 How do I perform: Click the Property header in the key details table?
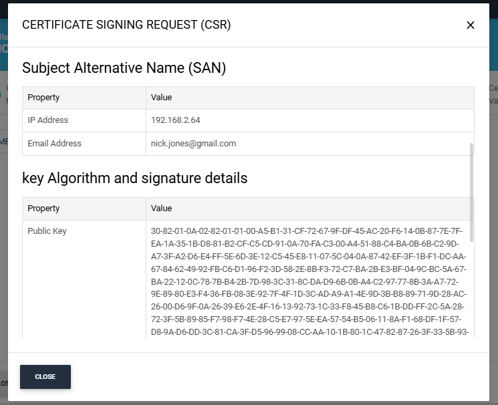44,209
